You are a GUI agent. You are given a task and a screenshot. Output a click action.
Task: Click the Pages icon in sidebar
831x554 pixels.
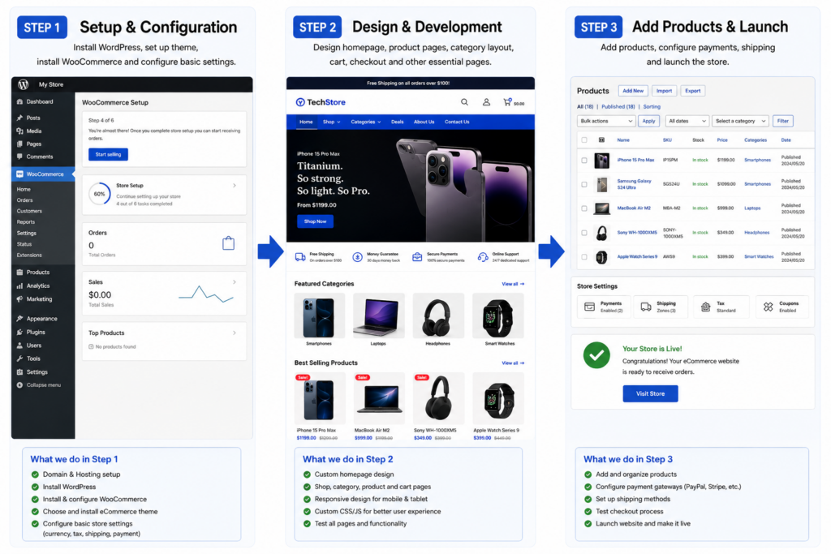19,144
